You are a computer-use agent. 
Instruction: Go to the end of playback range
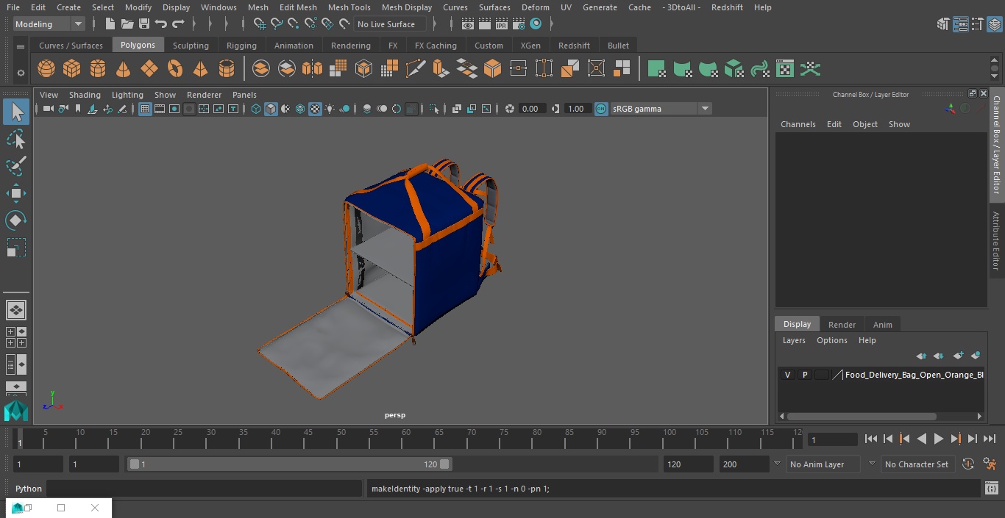[990, 439]
